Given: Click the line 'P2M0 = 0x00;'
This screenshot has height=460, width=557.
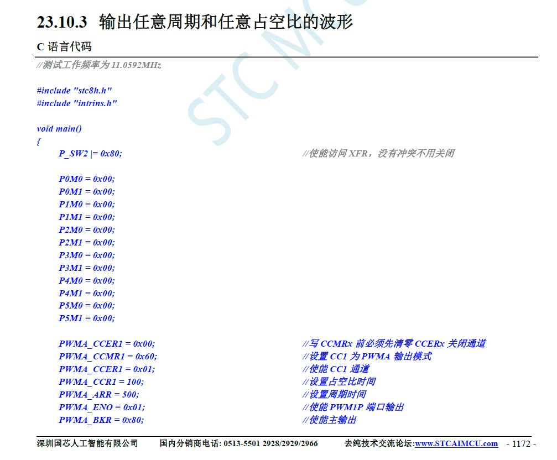Looking at the screenshot, I should coord(87,230).
